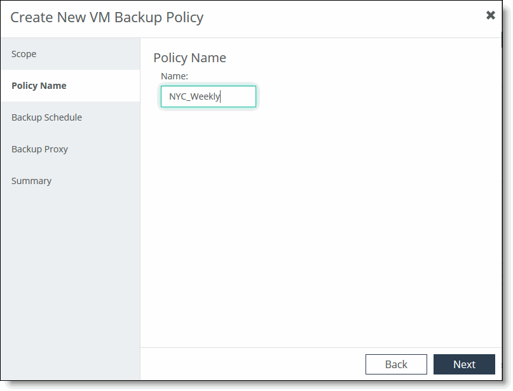Click the X icon in the dialog header

(x=490, y=16)
